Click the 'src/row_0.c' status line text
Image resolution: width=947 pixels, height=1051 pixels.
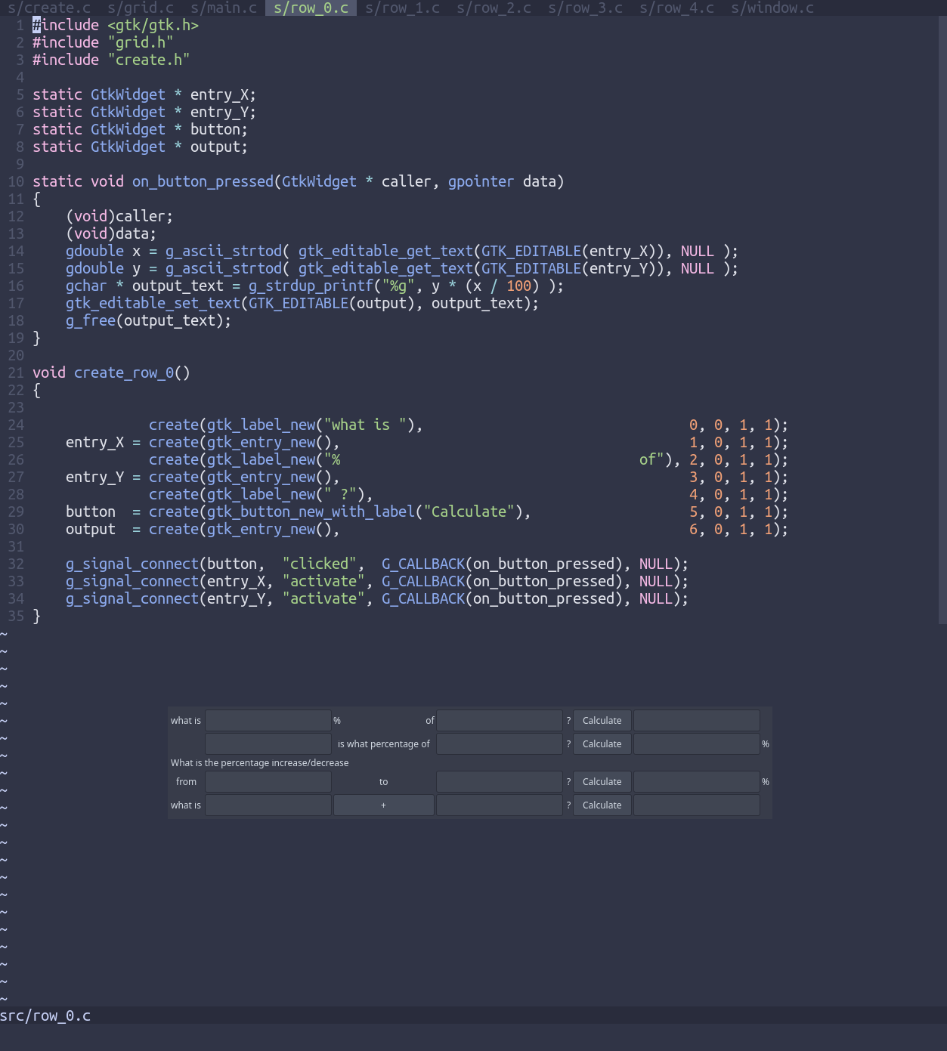point(45,1016)
